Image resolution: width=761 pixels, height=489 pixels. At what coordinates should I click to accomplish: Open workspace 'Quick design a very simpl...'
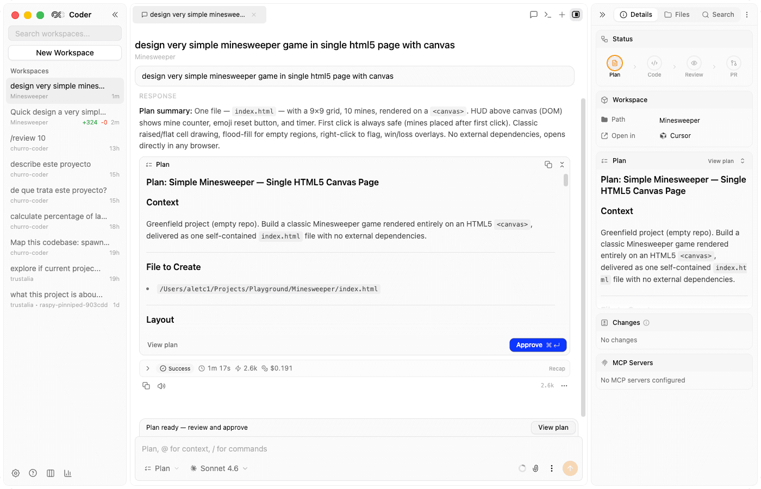(65, 117)
